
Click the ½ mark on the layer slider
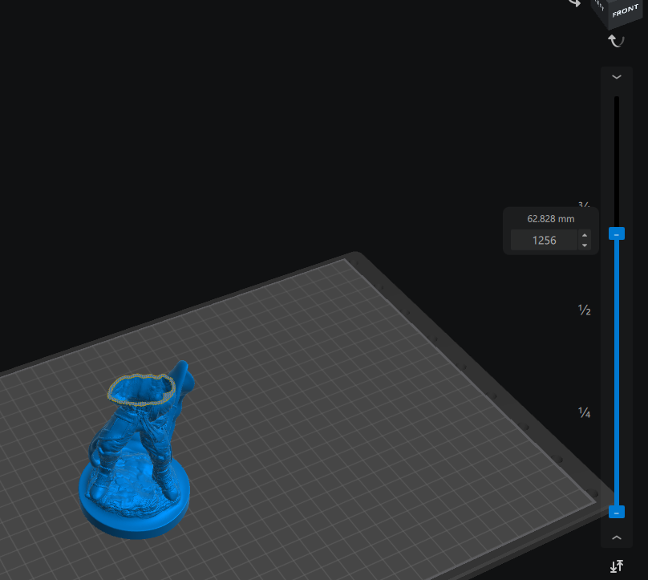pos(585,310)
